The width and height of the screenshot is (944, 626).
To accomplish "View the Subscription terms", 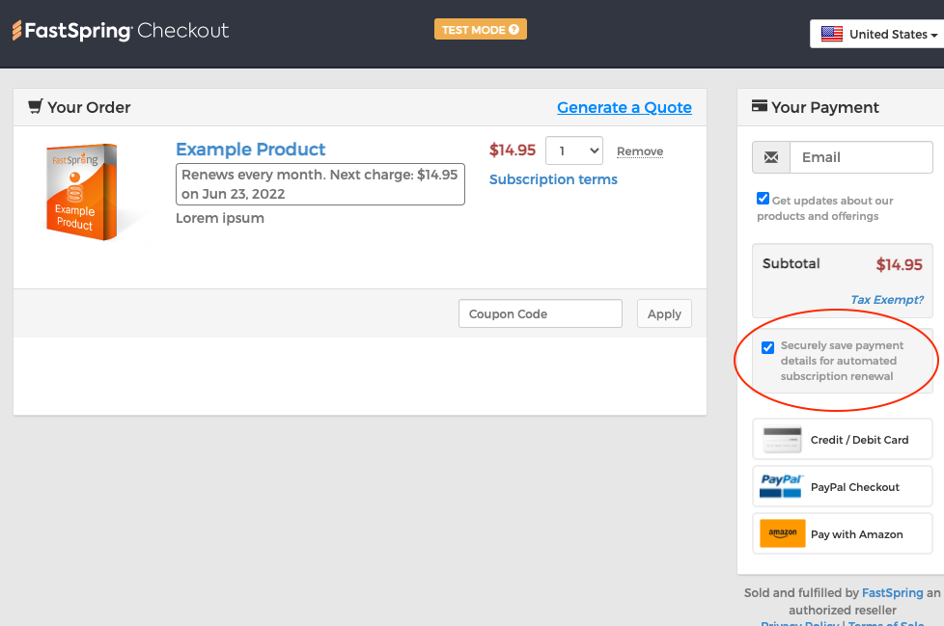I will click(553, 179).
